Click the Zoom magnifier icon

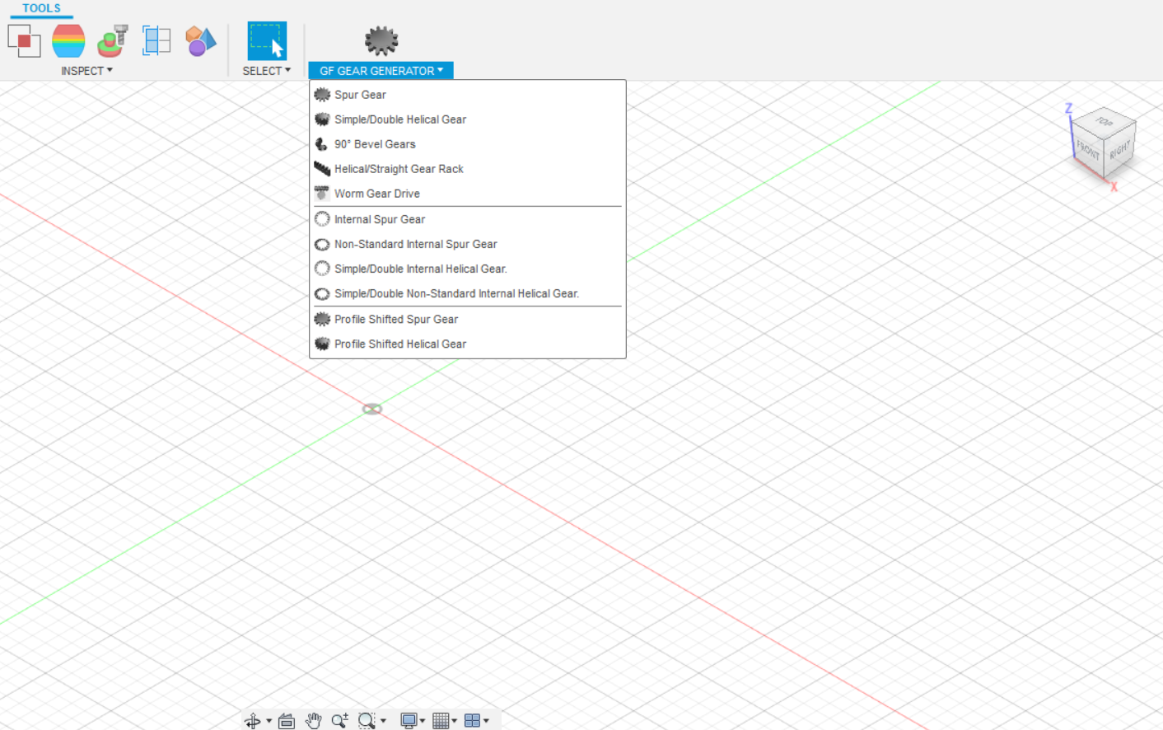[339, 721]
